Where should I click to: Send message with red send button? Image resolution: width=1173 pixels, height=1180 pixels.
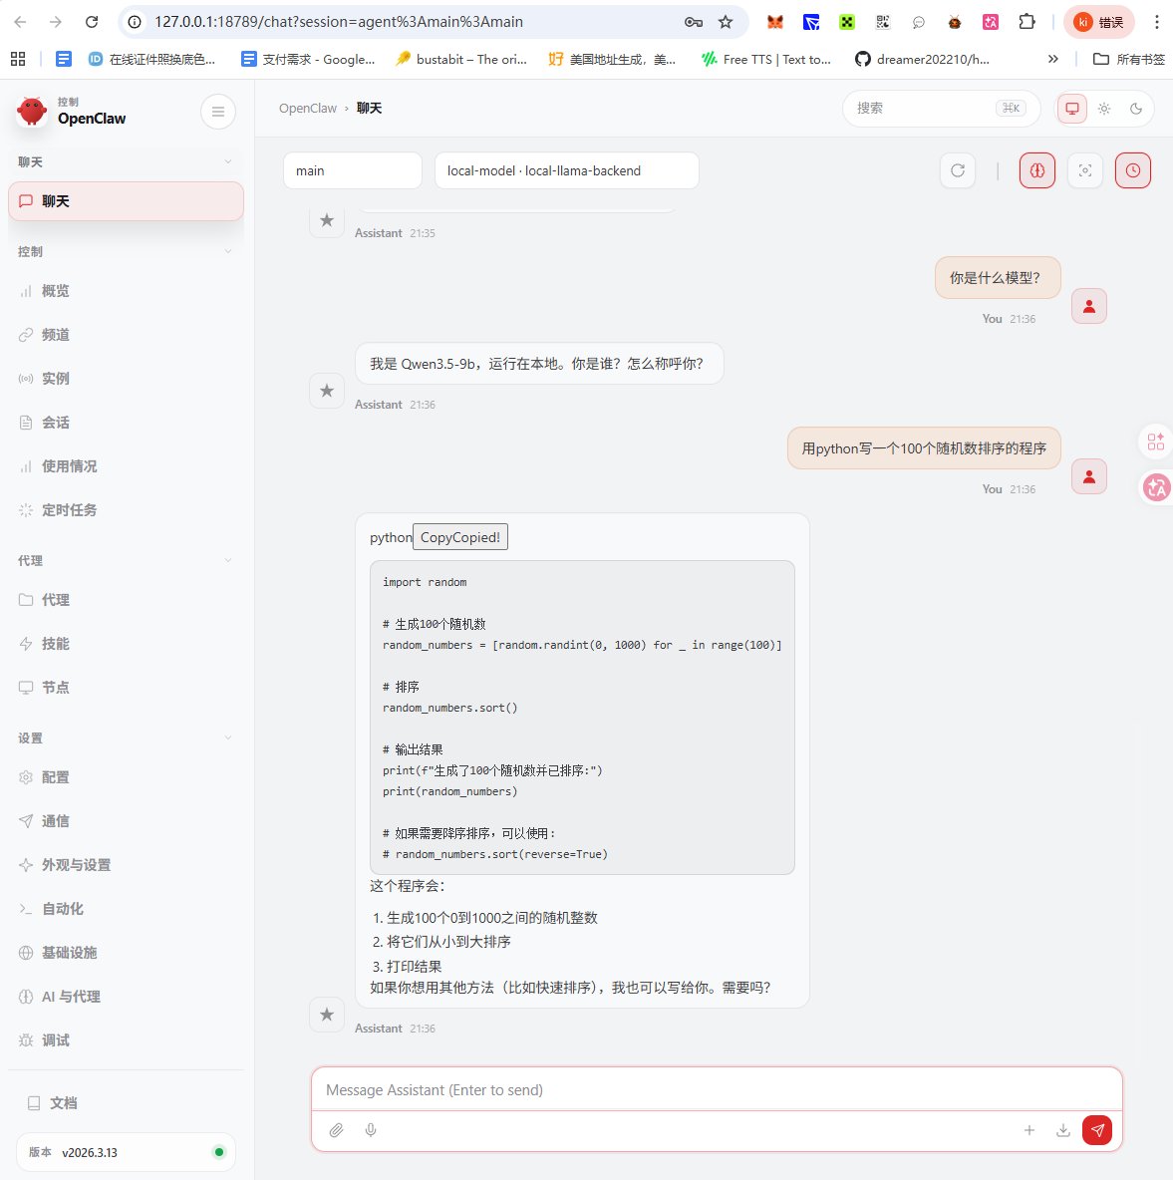point(1097,1129)
